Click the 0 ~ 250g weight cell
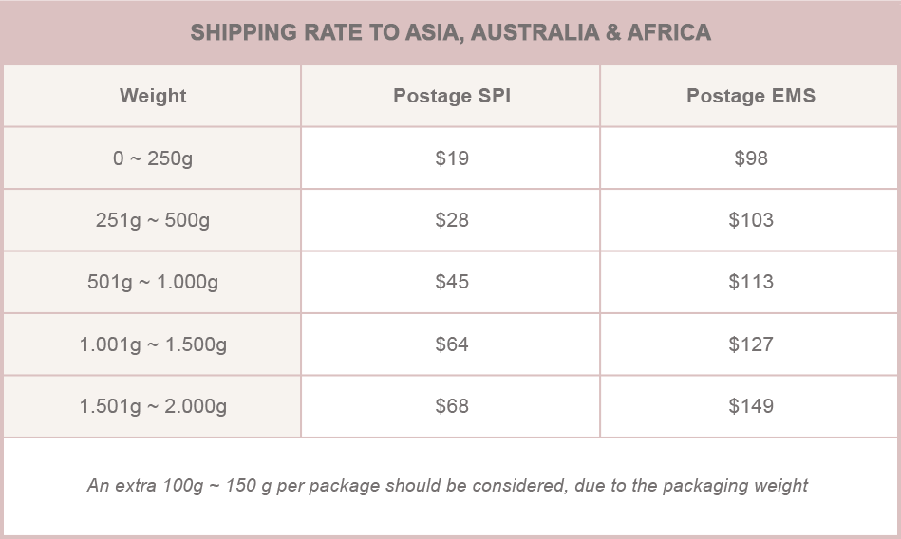901x539 pixels. (x=152, y=158)
